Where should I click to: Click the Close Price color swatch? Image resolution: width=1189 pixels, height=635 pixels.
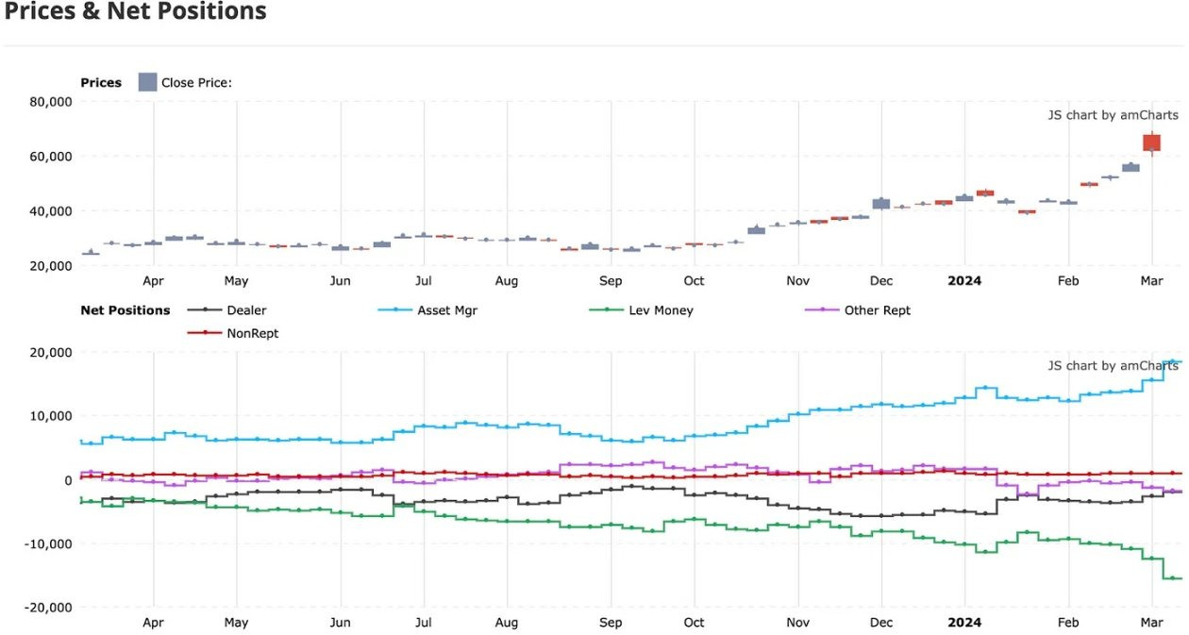click(x=147, y=82)
